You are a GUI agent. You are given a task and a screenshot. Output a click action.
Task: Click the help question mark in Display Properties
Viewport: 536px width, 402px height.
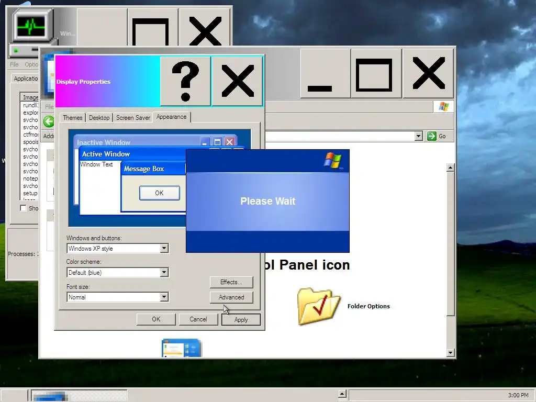point(185,81)
